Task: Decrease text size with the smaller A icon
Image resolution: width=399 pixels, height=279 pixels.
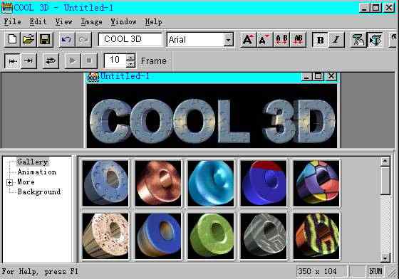Action: point(264,40)
